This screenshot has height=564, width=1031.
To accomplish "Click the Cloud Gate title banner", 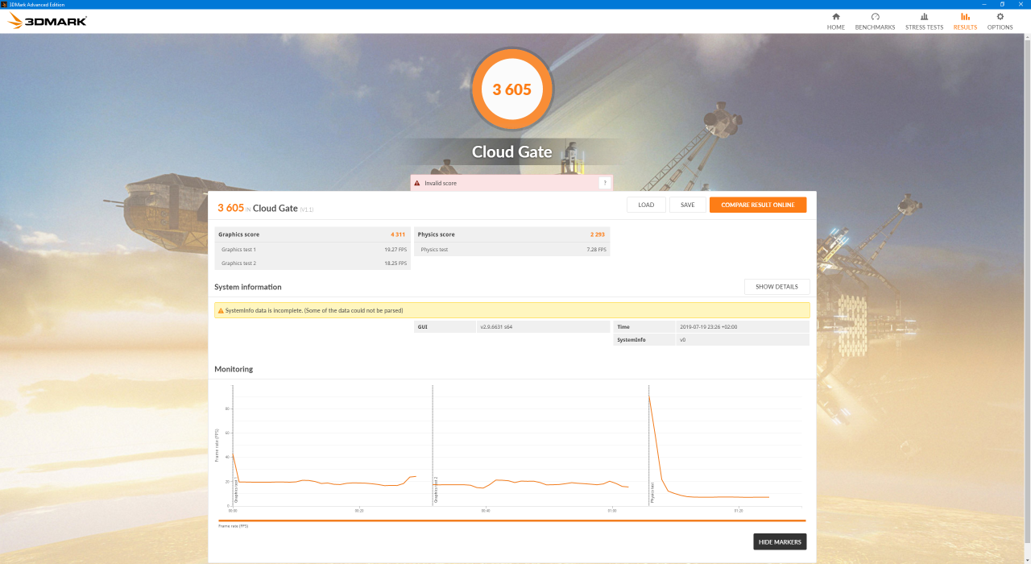I will pyautogui.click(x=512, y=151).
